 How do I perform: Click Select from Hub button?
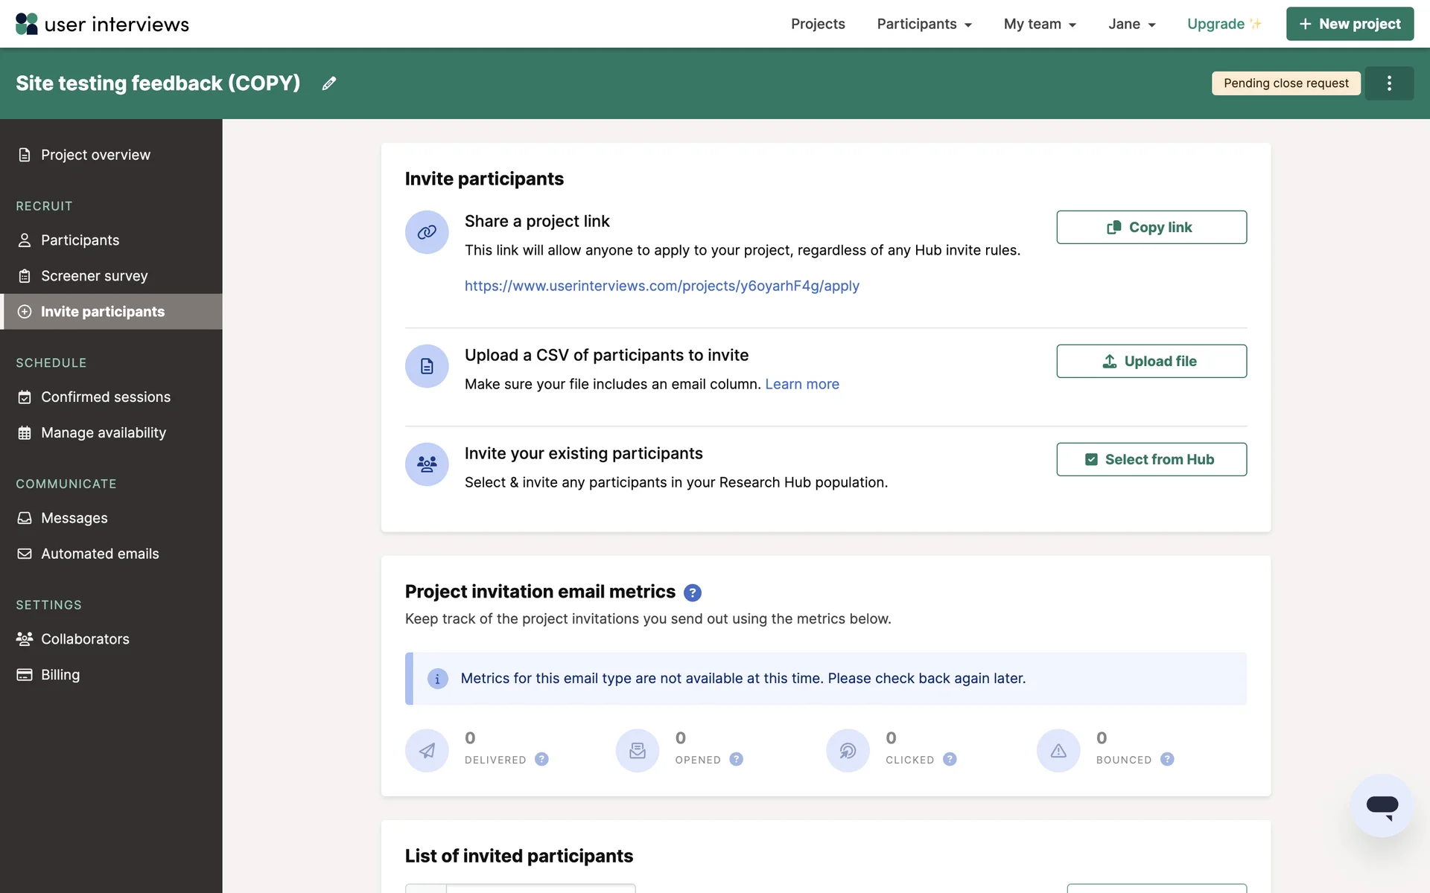tap(1151, 459)
